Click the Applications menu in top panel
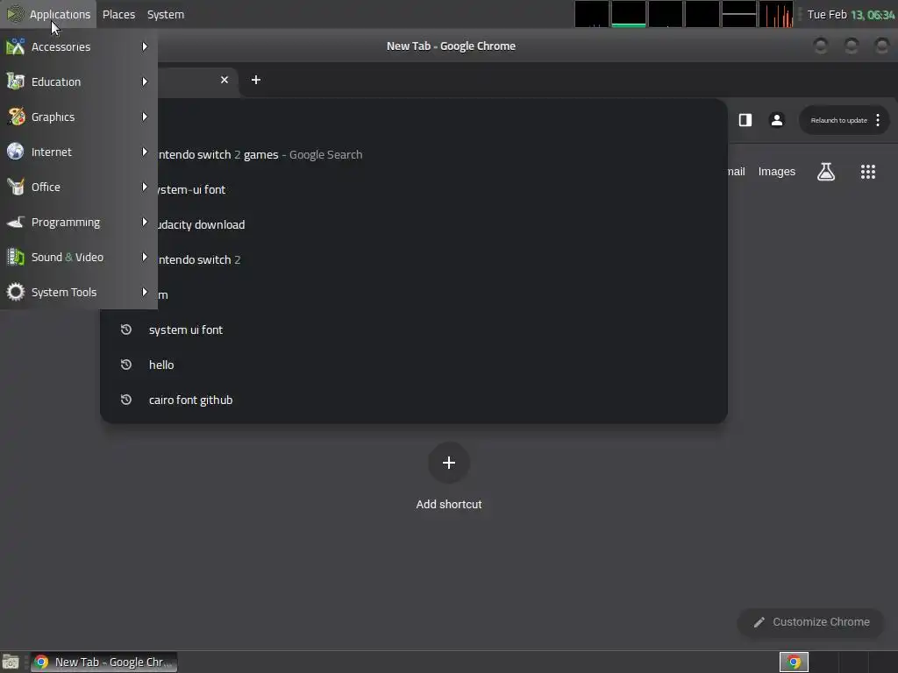The image size is (898, 673). click(x=49, y=14)
